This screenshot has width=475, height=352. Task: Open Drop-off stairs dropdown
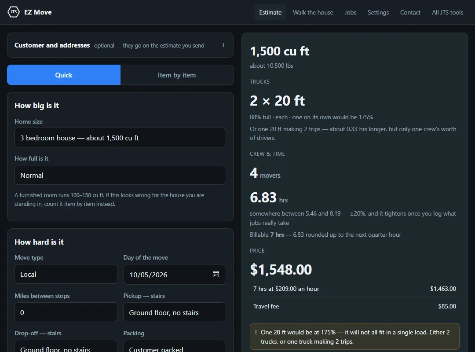[66, 346]
